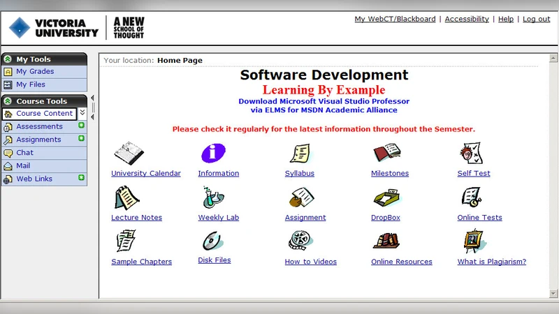Click the DropBox tray icon
The height and width of the screenshot is (314, 559).
pyautogui.click(x=386, y=197)
